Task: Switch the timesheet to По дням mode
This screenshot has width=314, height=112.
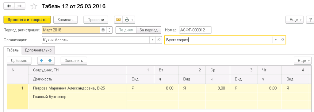Action: (126, 30)
